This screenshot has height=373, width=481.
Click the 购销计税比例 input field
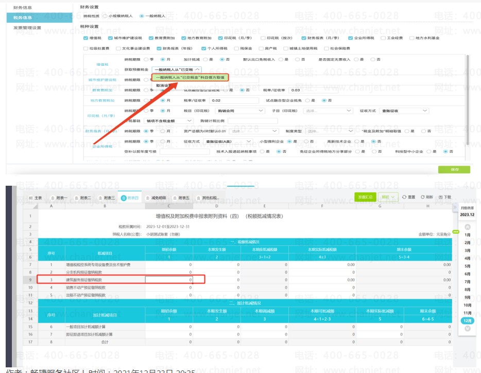pyautogui.click(x=252, y=121)
